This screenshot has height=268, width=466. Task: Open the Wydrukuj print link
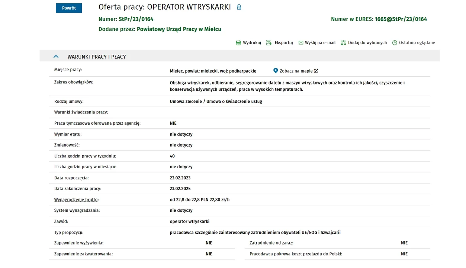[252, 43]
